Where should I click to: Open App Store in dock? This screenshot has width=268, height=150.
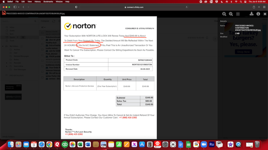click(142, 144)
